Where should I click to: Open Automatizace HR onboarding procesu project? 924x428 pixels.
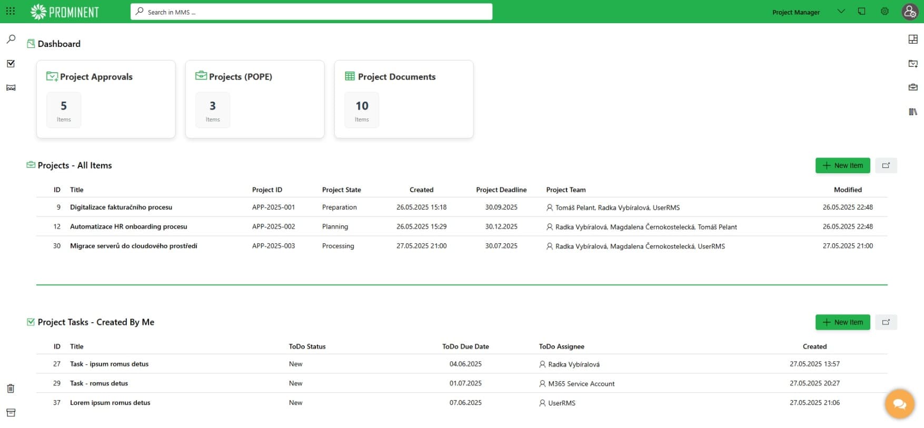pos(128,226)
